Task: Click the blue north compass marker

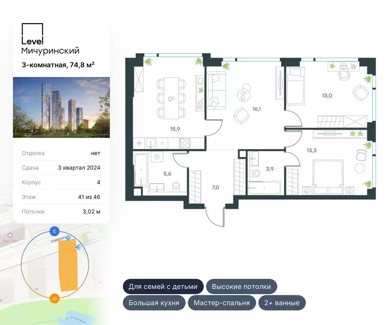Action: point(54,231)
